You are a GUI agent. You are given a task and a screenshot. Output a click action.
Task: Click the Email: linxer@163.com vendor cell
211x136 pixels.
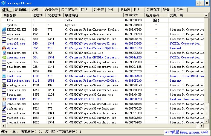[187, 76]
